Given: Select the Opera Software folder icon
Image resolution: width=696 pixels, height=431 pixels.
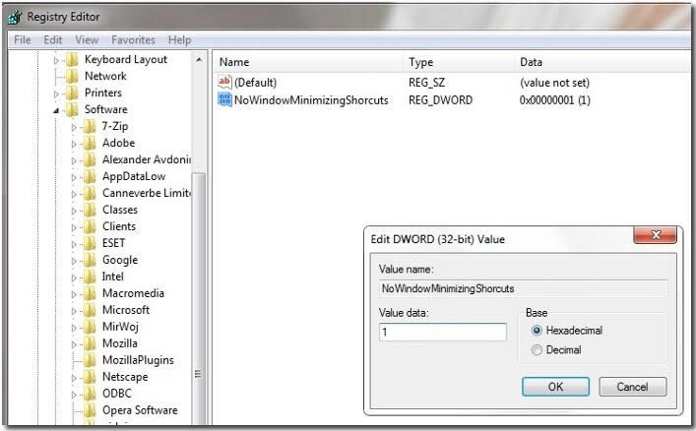Looking at the screenshot, I should (x=90, y=410).
